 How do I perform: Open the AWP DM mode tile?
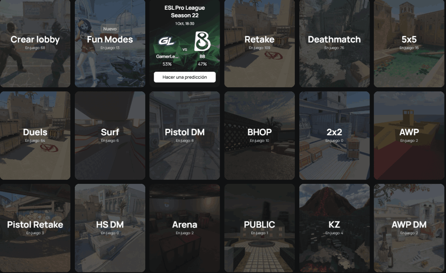409,228
